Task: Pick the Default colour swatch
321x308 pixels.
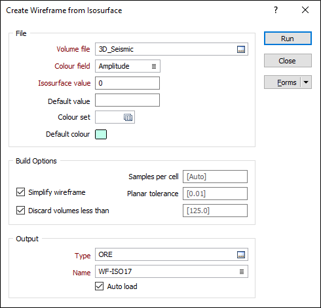Action: click(101, 134)
